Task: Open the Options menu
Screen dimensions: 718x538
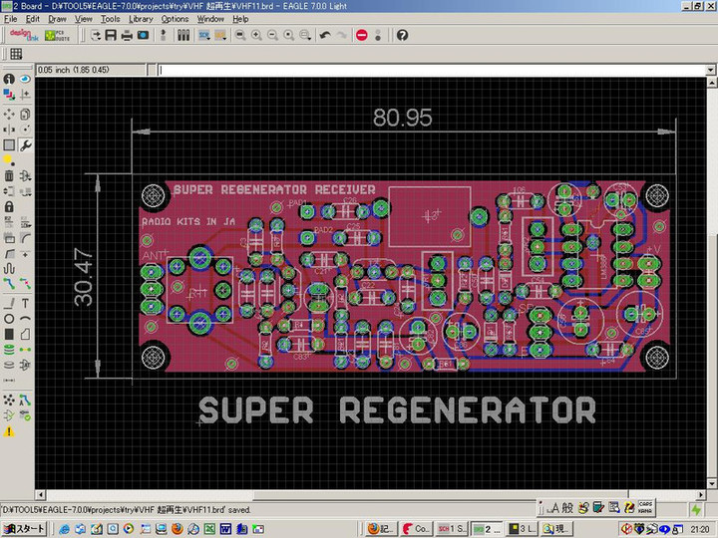Action: pos(175,19)
